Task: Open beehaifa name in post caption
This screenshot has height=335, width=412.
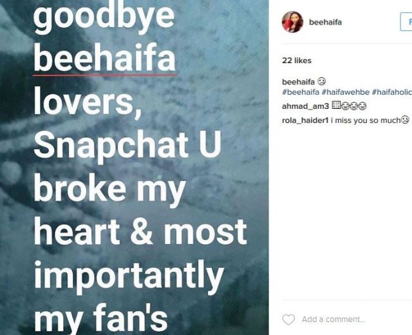Action: pyautogui.click(x=298, y=82)
